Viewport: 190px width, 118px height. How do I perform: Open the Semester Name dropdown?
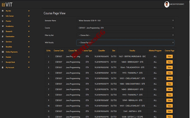click(125, 21)
